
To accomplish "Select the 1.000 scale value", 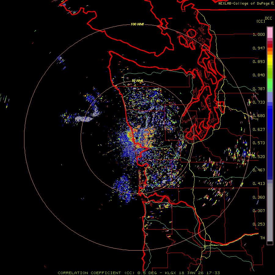I will point(259,34).
